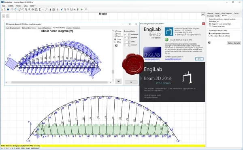The height and width of the screenshot is (150, 243).
Task: Select Element local axes radio option
Action: 210,26
